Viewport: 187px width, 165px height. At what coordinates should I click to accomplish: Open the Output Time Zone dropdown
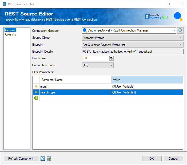point(111,65)
